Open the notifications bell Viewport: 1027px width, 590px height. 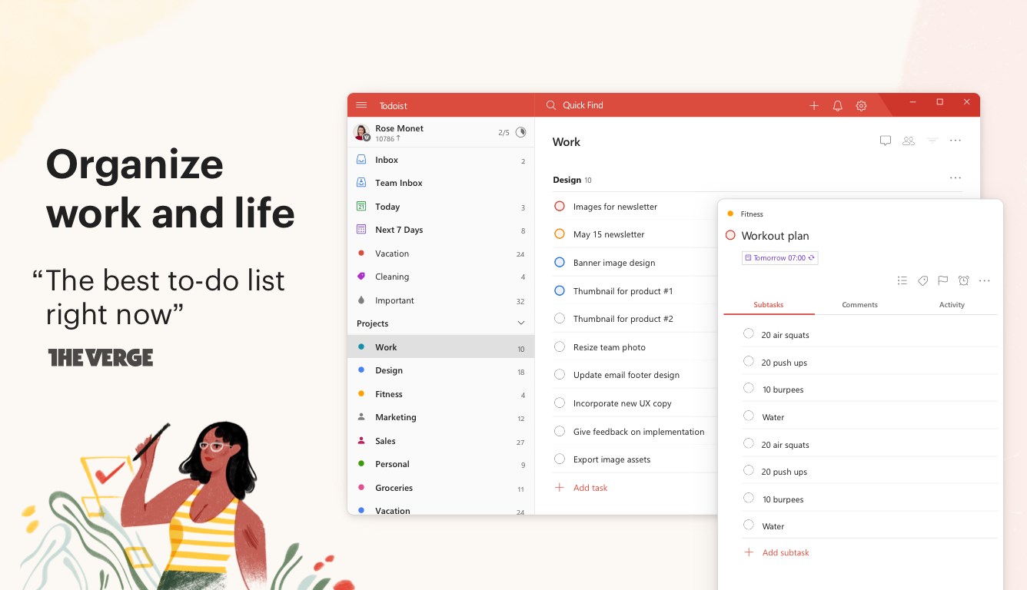(838, 106)
